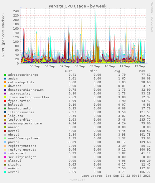Click the 'Last update' timestamp line
The height and width of the screenshot is (183, 155).
point(116,176)
